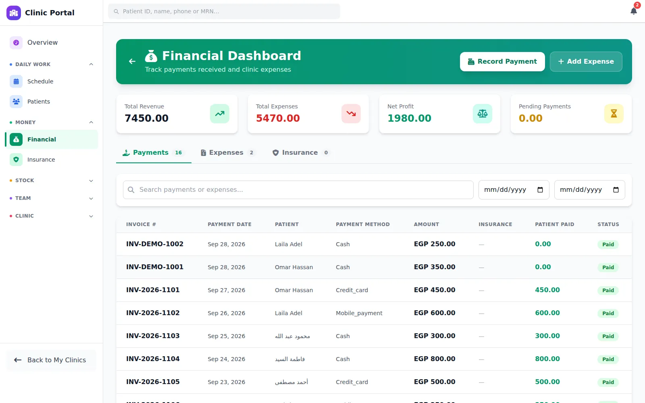
Task: Open Overview from the sidebar
Action: pyautogui.click(x=52, y=42)
